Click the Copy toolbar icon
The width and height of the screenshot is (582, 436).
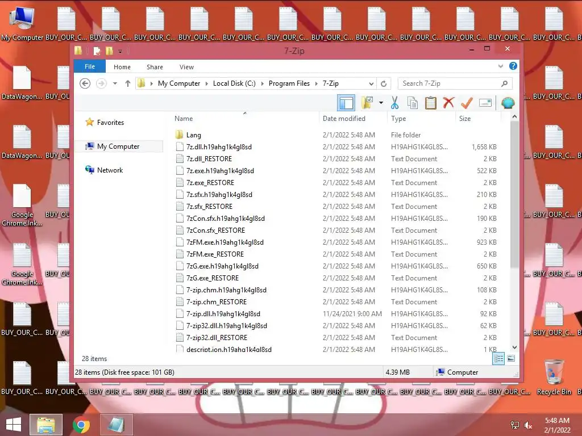[x=413, y=103]
